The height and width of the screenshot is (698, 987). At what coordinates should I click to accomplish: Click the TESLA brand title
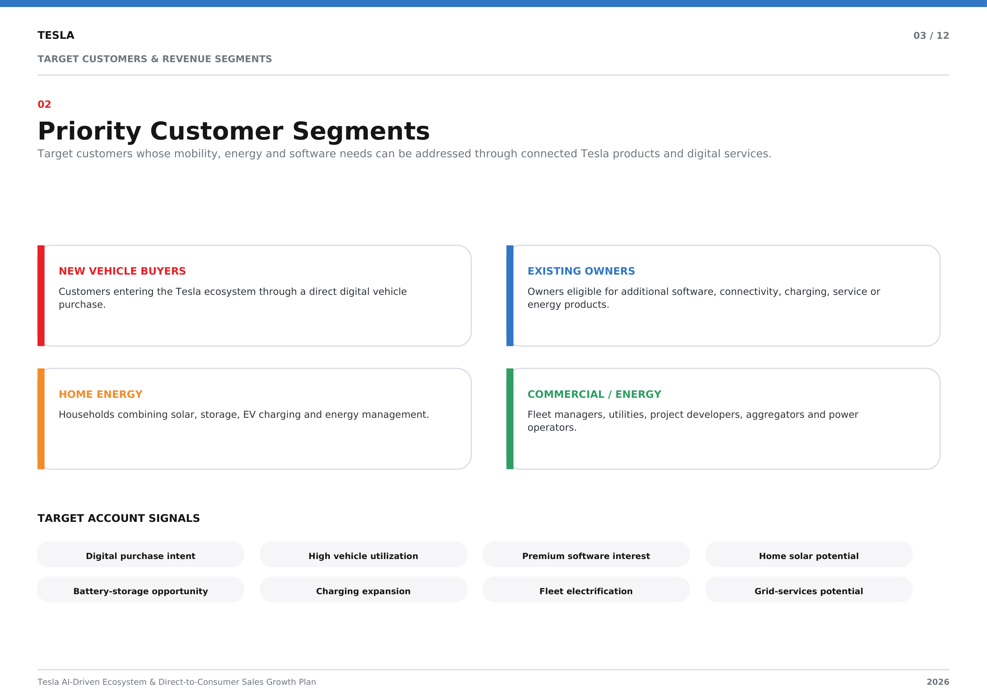pos(56,35)
